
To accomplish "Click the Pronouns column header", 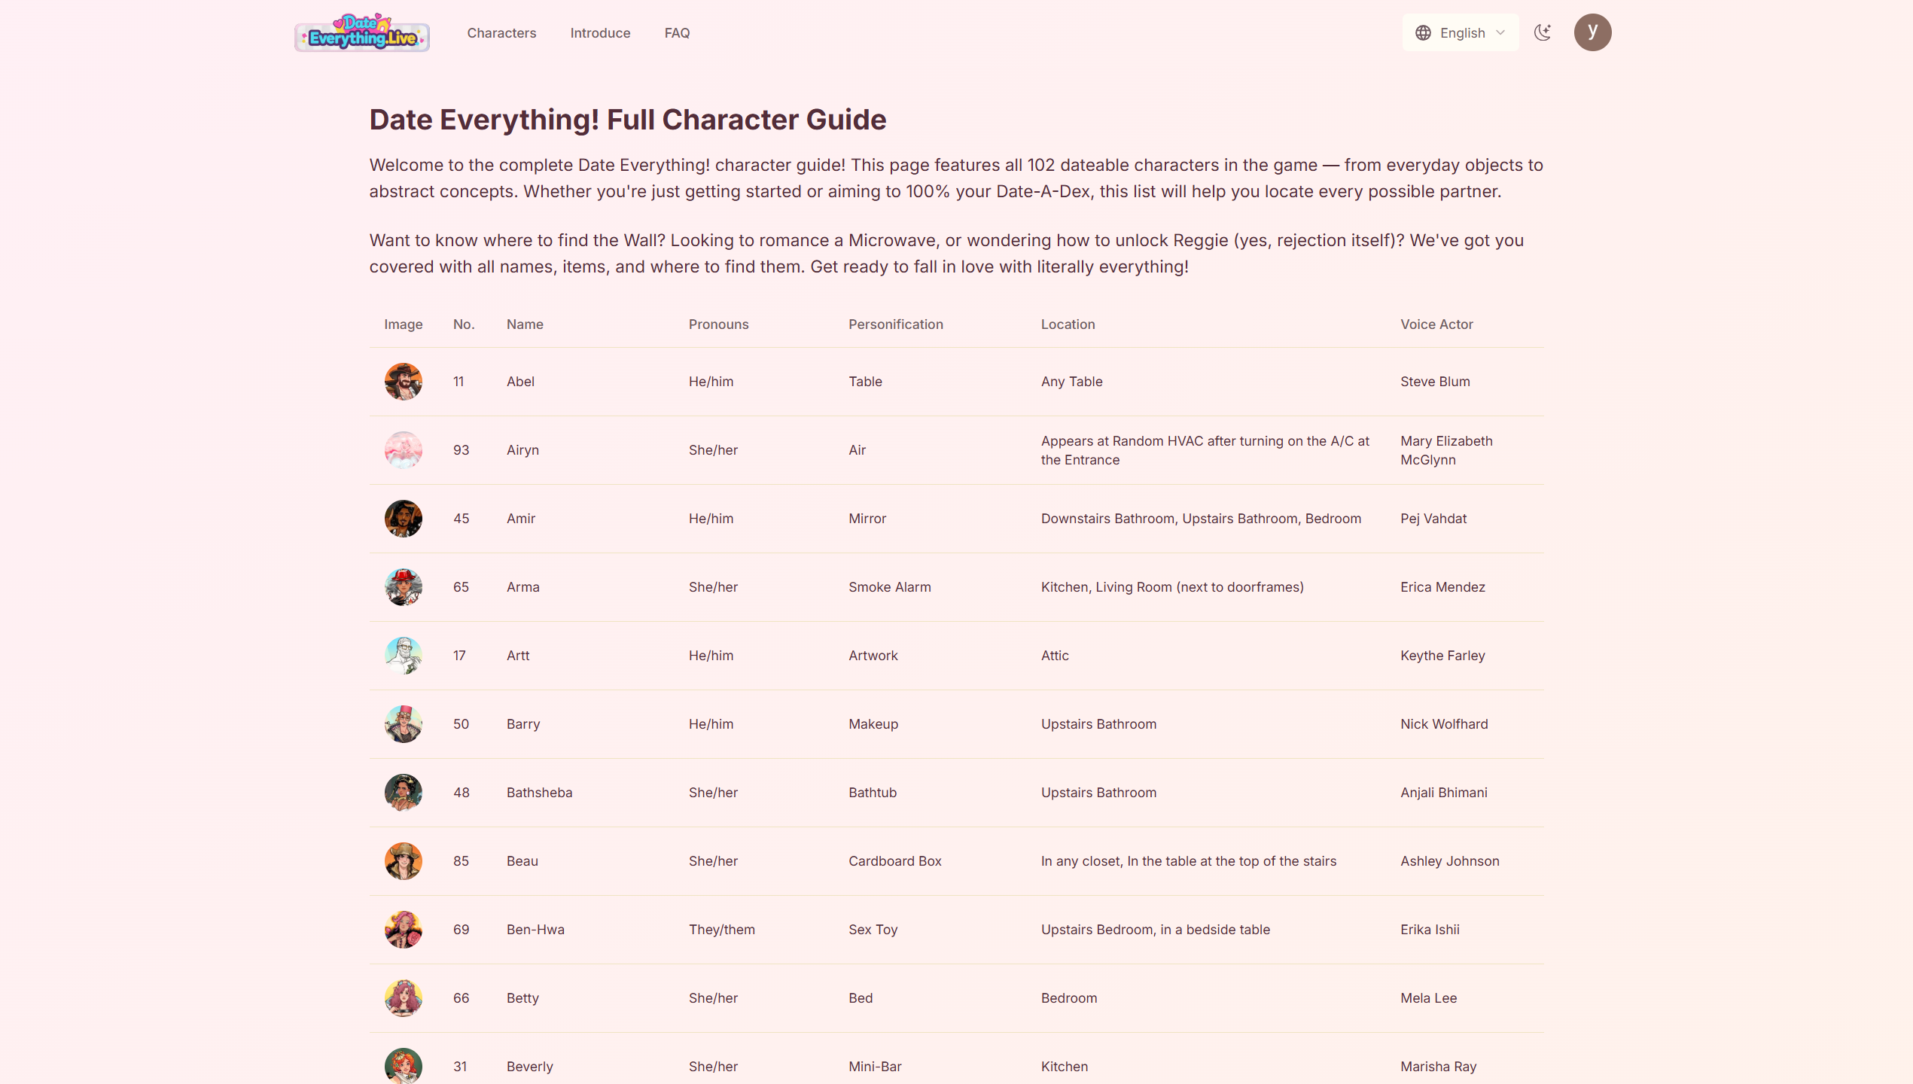I will click(718, 324).
